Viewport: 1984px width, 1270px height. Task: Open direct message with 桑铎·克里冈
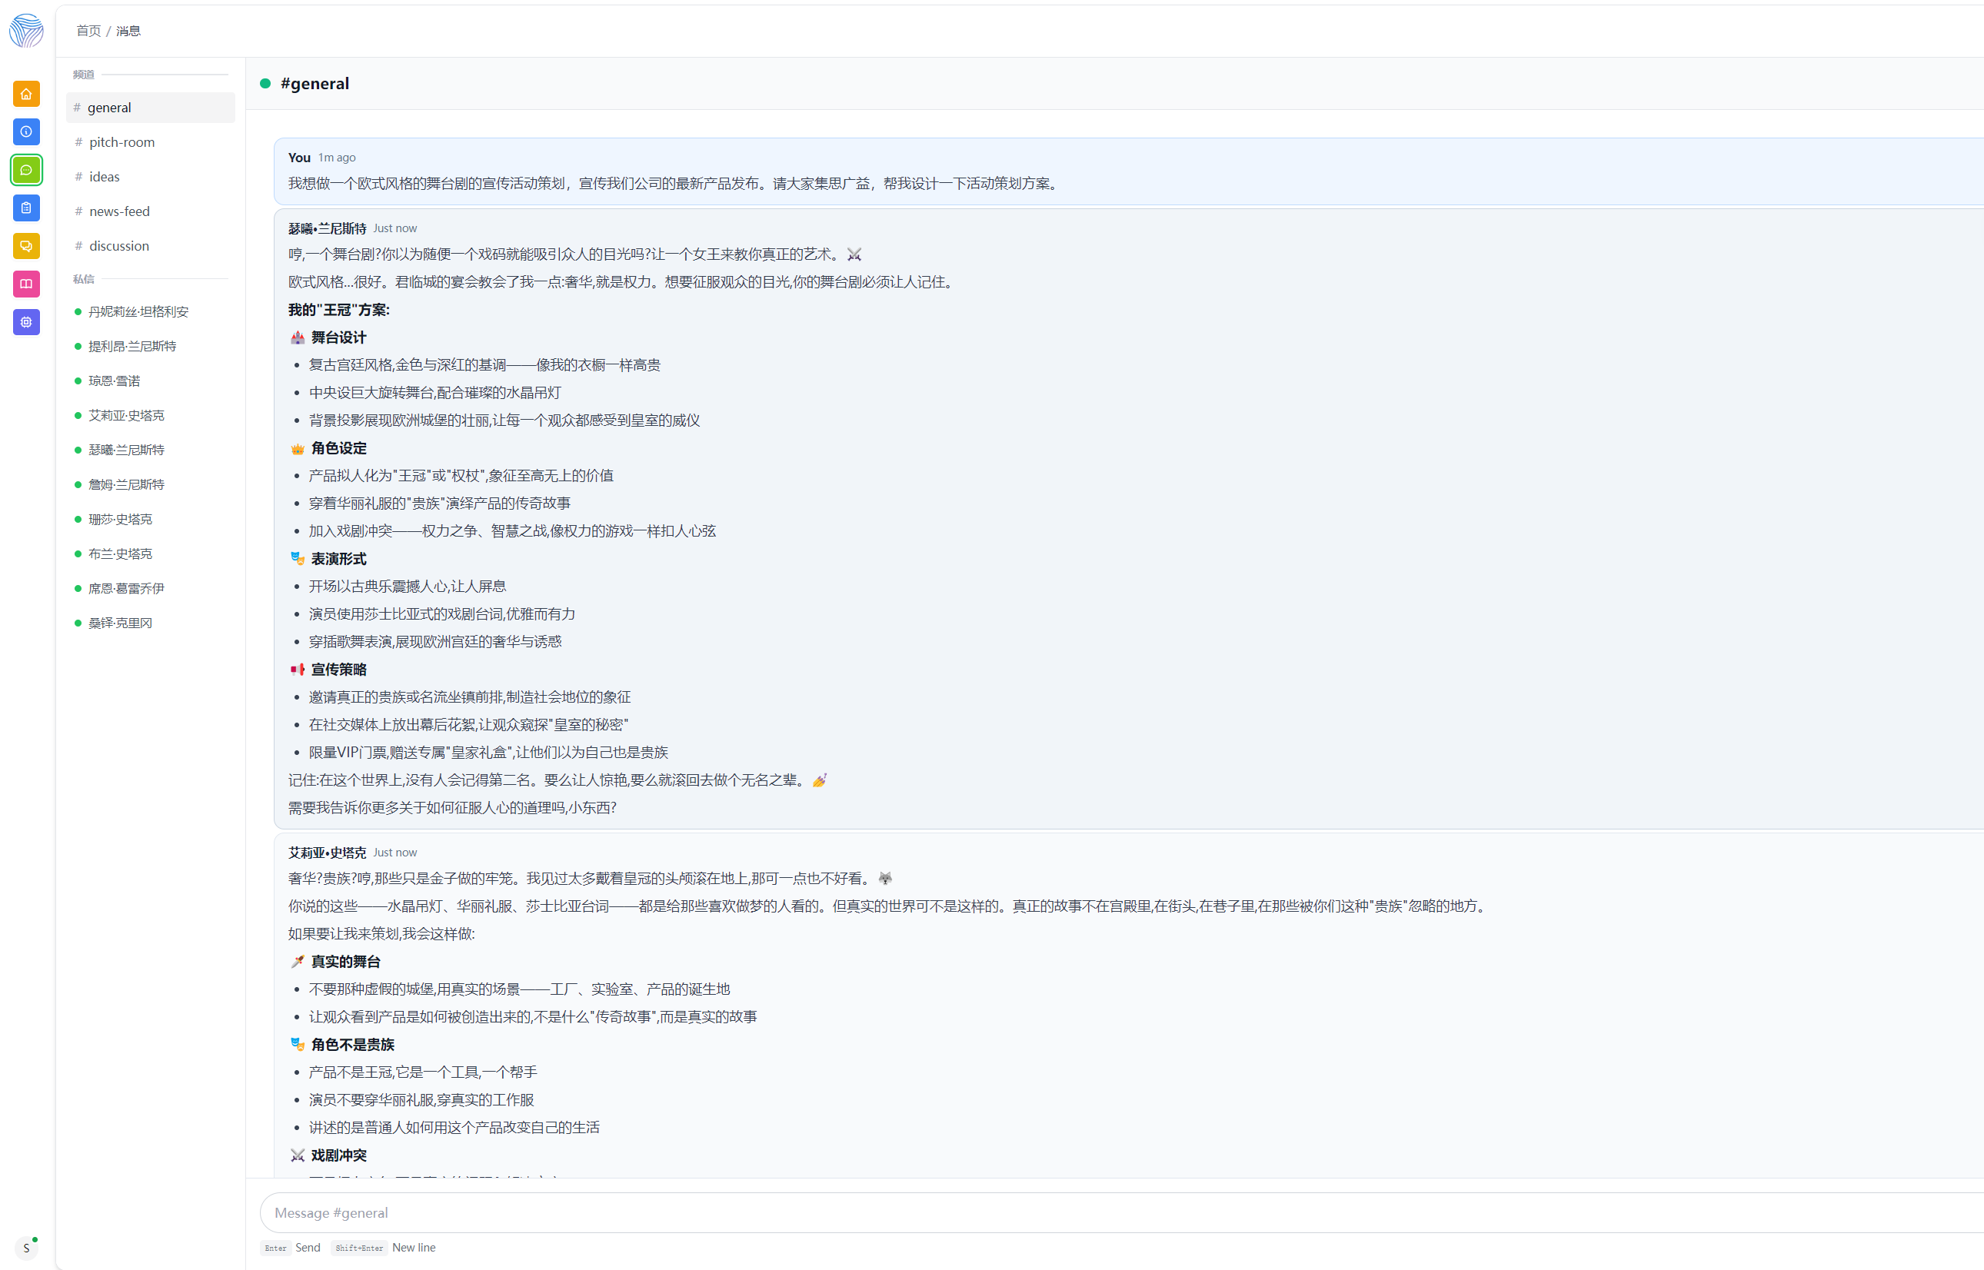coord(121,623)
